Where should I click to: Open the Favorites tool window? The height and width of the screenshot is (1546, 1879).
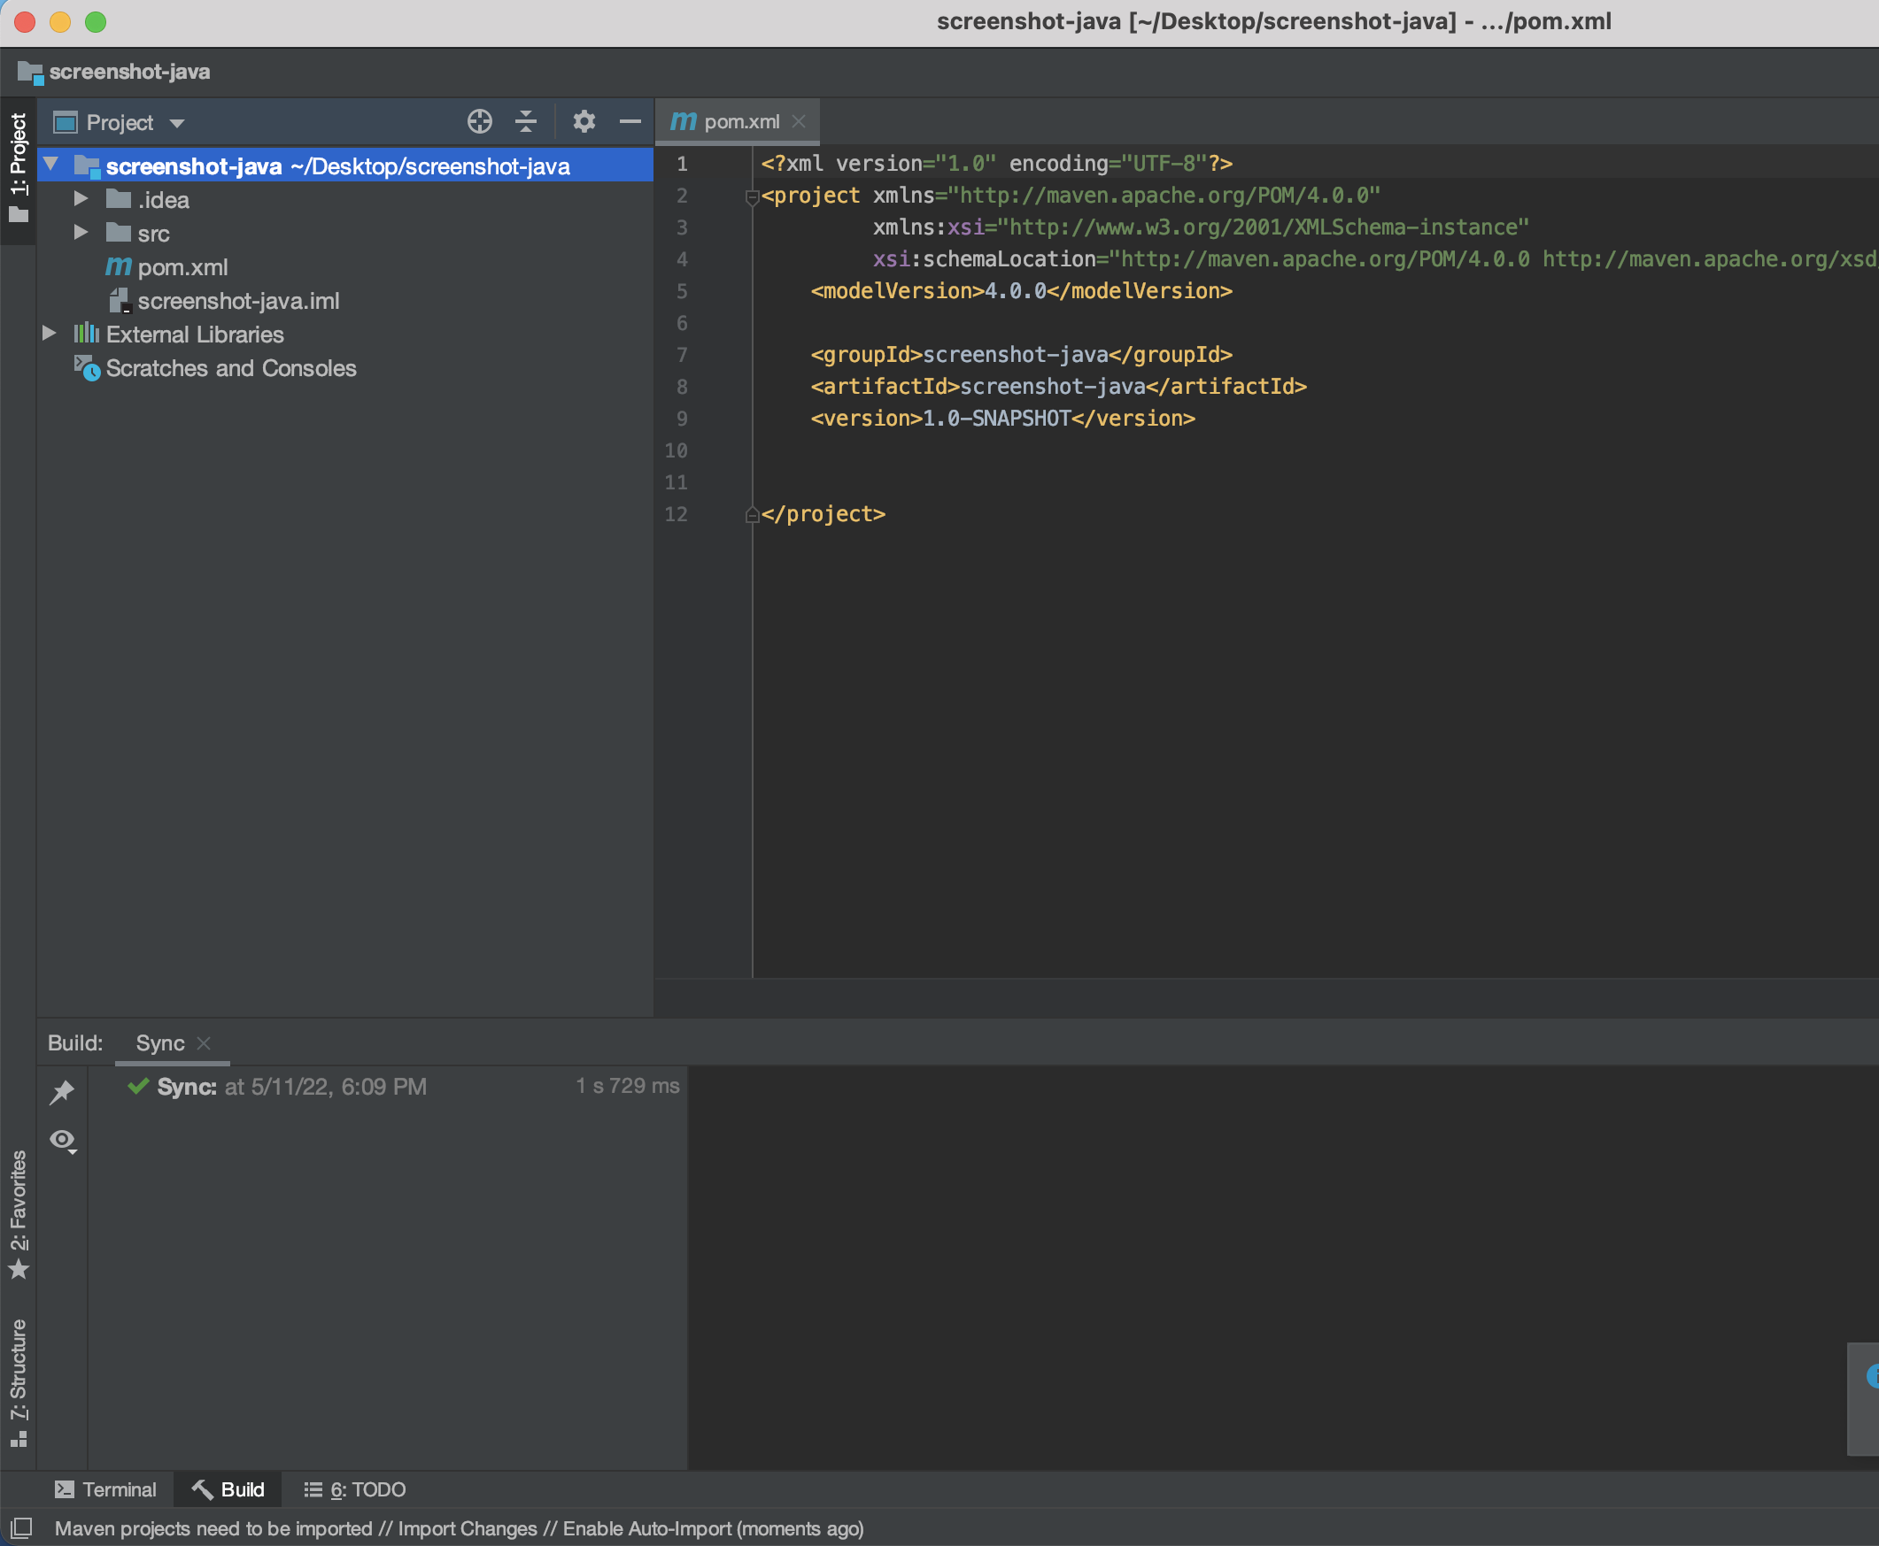[x=19, y=1203]
